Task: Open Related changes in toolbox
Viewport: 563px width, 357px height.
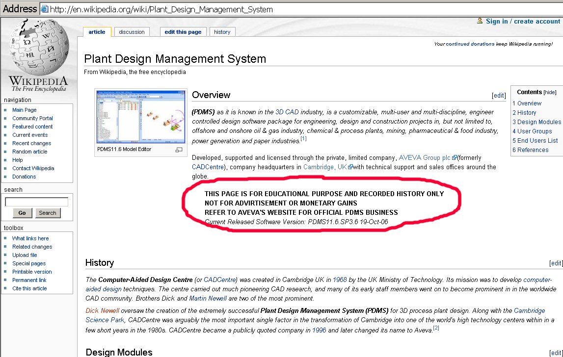Action: (x=32, y=247)
